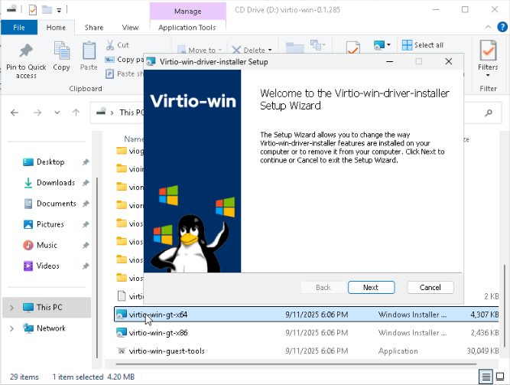
Task: Unpin Desktop using its pin icon
Action: click(x=86, y=162)
